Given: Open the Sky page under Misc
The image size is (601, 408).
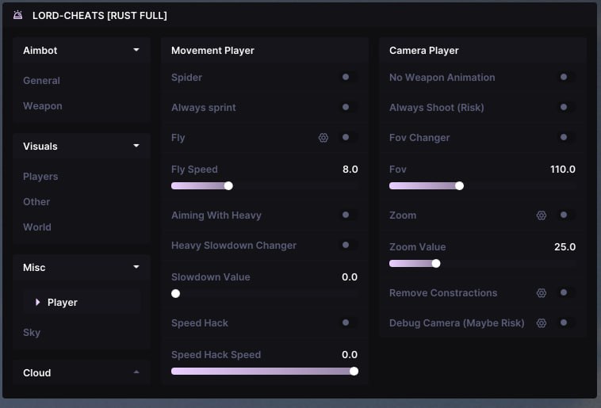Looking at the screenshot, I should [x=32, y=333].
